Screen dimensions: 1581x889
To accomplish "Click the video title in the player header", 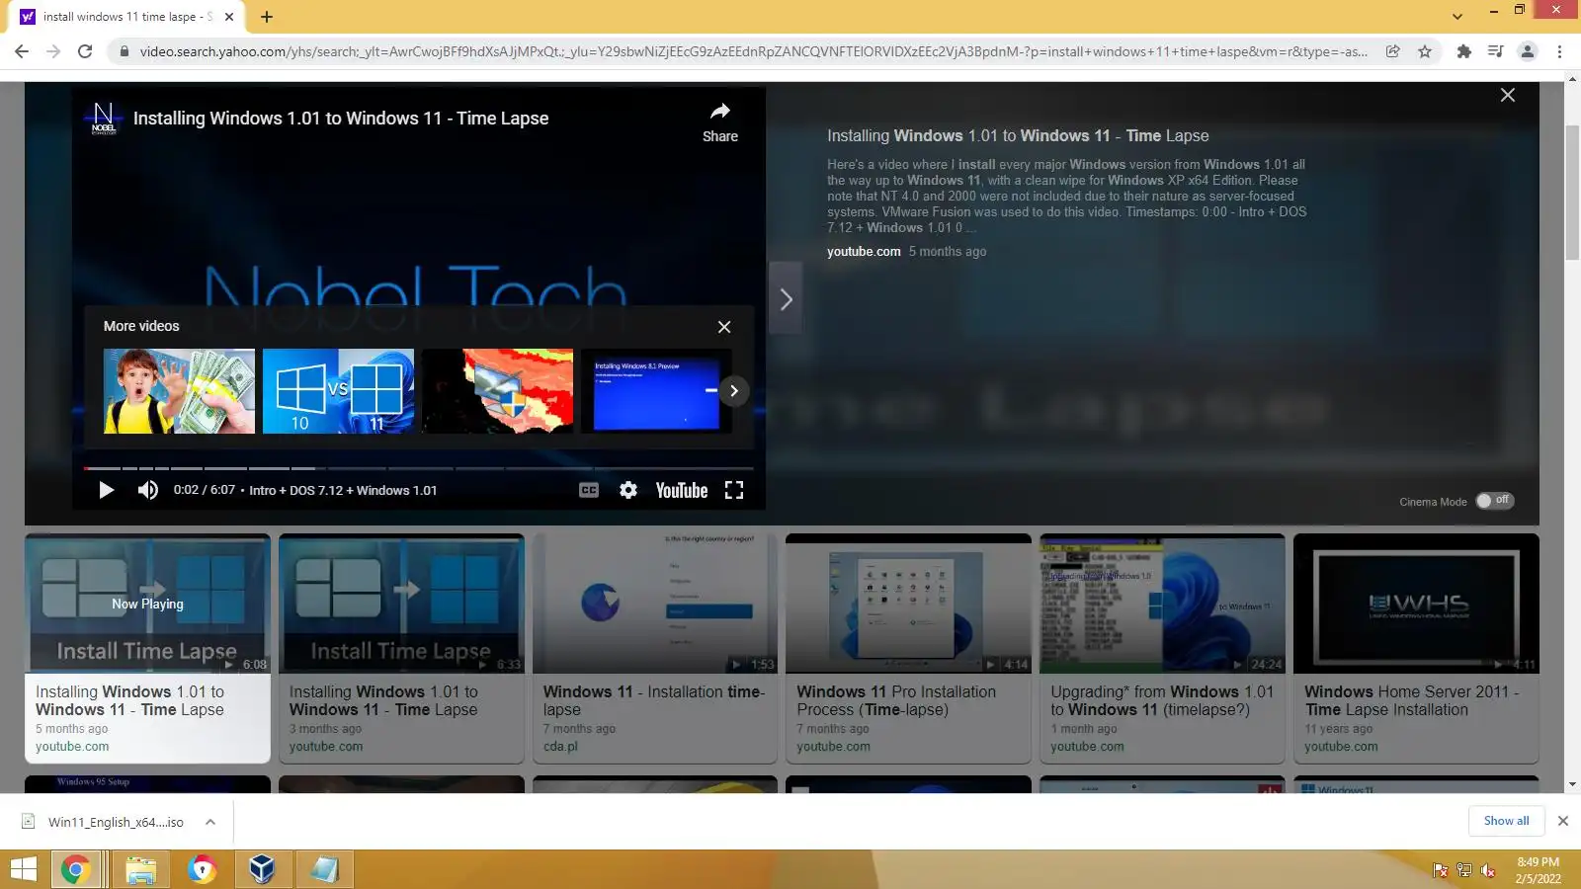I will click(x=341, y=119).
